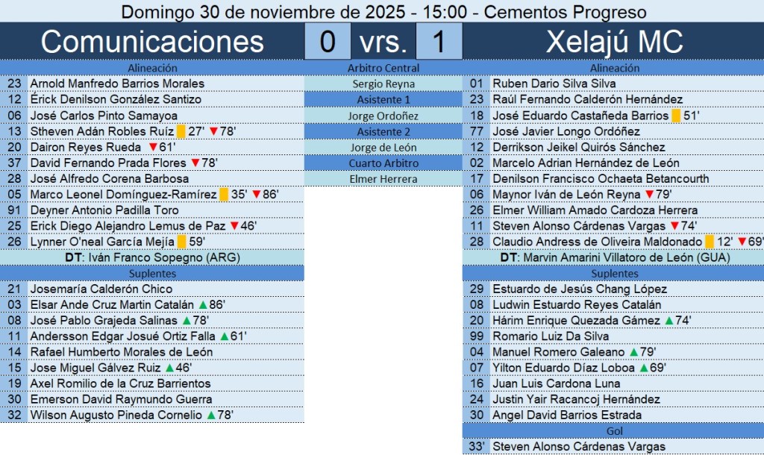Click the Gol section header

tap(613, 431)
